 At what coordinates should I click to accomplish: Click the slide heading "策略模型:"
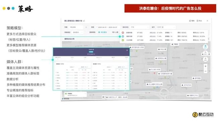[15, 28]
